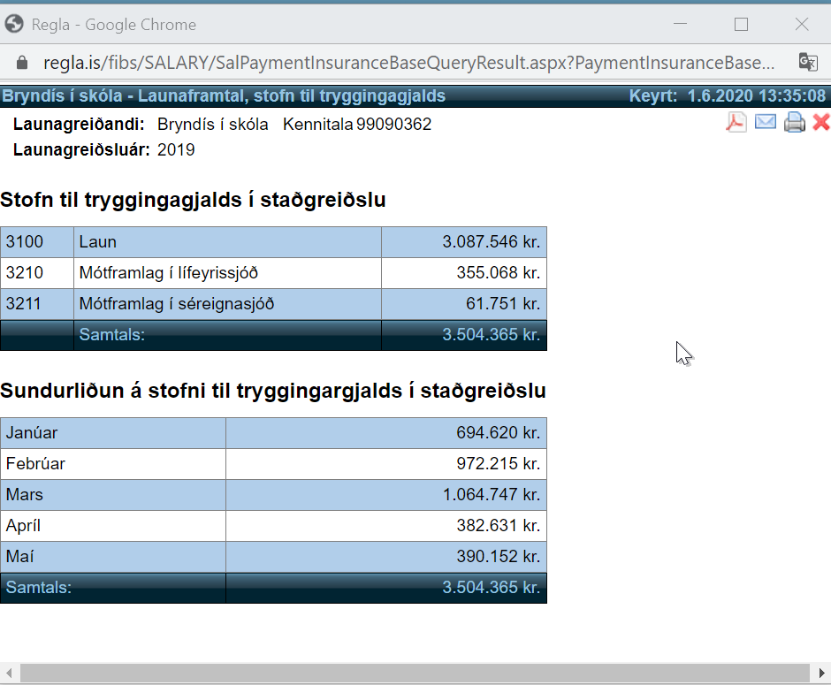Close the report with the red X

[820, 123]
